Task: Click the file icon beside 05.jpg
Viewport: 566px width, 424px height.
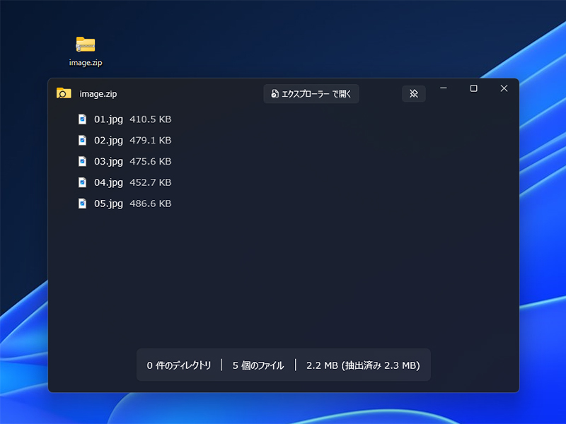Action: 81,204
